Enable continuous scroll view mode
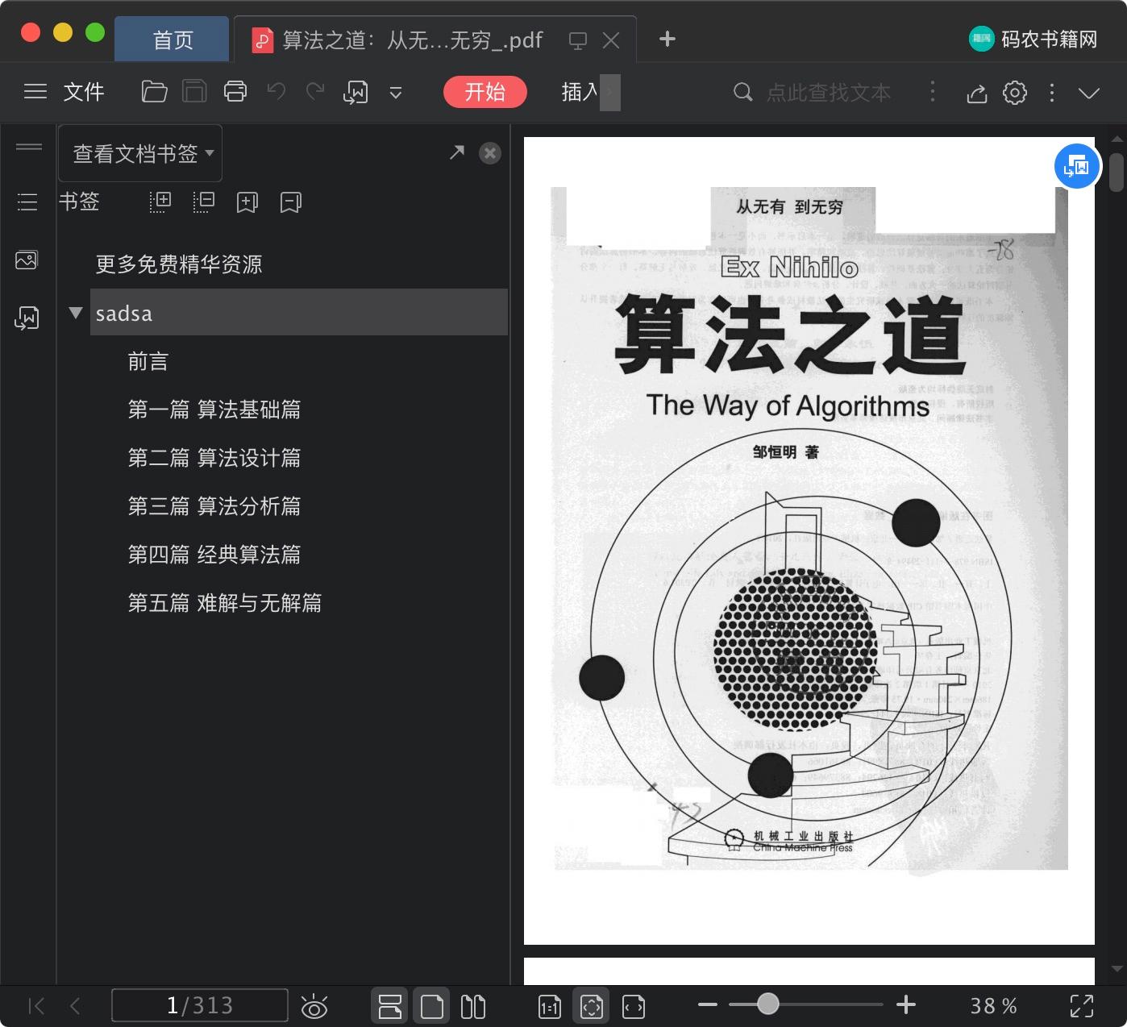Viewport: 1127px width, 1027px height. coord(390,1006)
